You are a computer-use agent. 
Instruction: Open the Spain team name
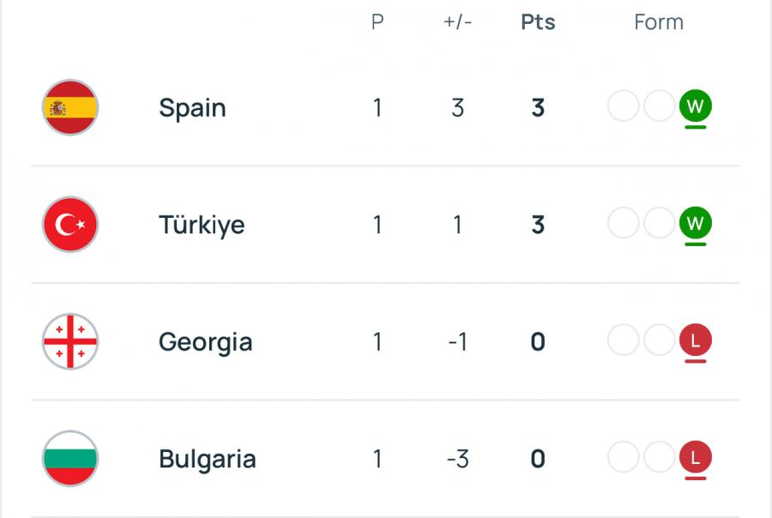coord(192,108)
